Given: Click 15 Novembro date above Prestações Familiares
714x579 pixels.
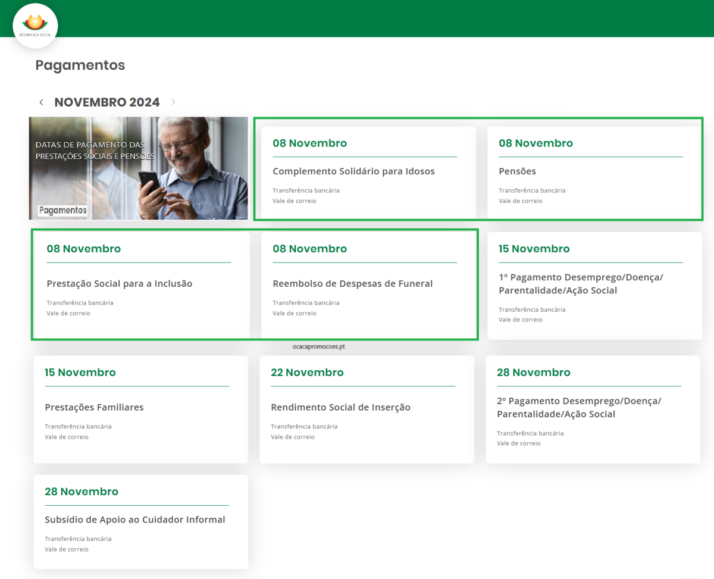Looking at the screenshot, I should click(x=80, y=373).
